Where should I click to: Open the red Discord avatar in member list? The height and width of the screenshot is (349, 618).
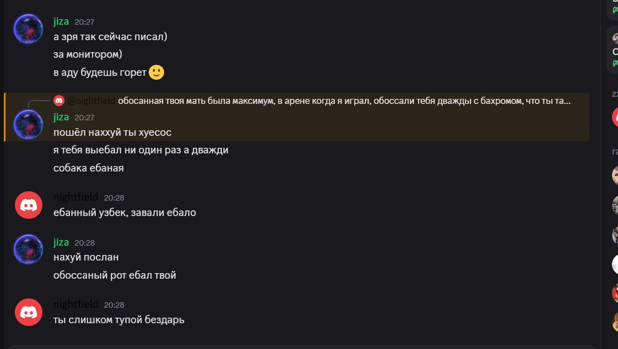[x=615, y=117]
